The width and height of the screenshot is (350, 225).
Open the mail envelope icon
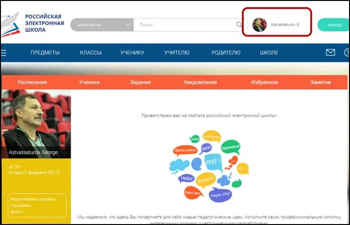(x=331, y=53)
